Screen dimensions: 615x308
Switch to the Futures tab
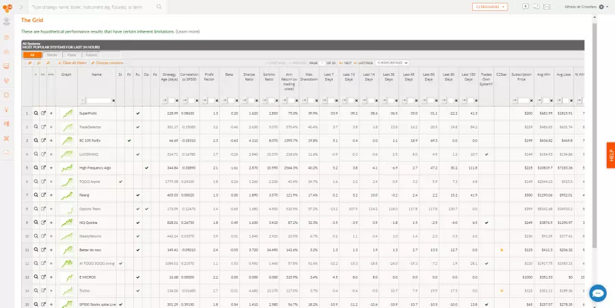(92, 55)
